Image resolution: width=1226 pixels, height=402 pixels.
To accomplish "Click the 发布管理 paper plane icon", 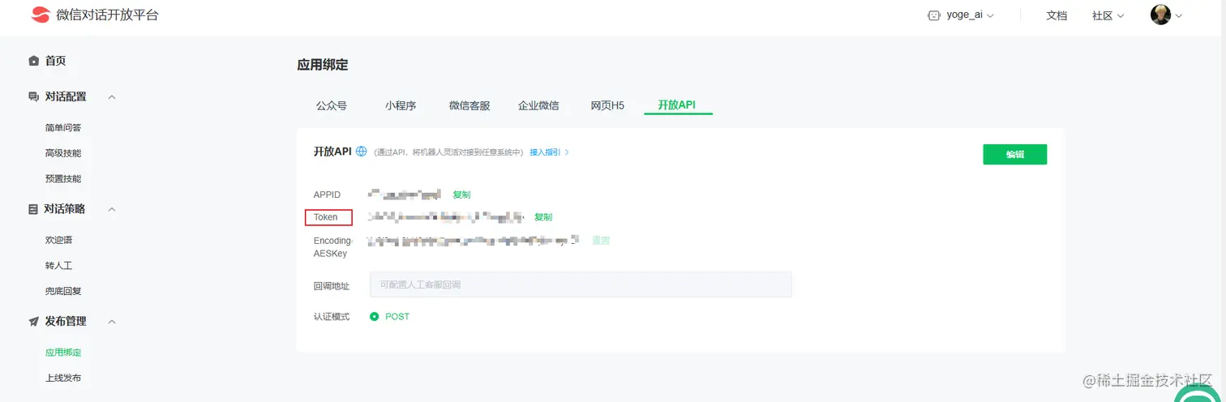I will click(x=33, y=322).
